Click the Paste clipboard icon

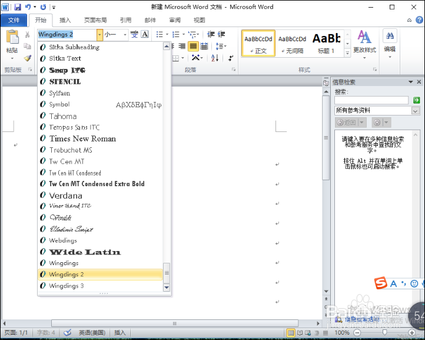click(x=12, y=37)
